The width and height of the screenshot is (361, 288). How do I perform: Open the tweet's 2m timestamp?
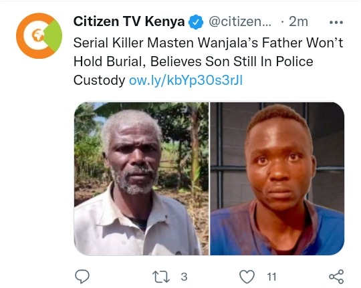coord(298,21)
